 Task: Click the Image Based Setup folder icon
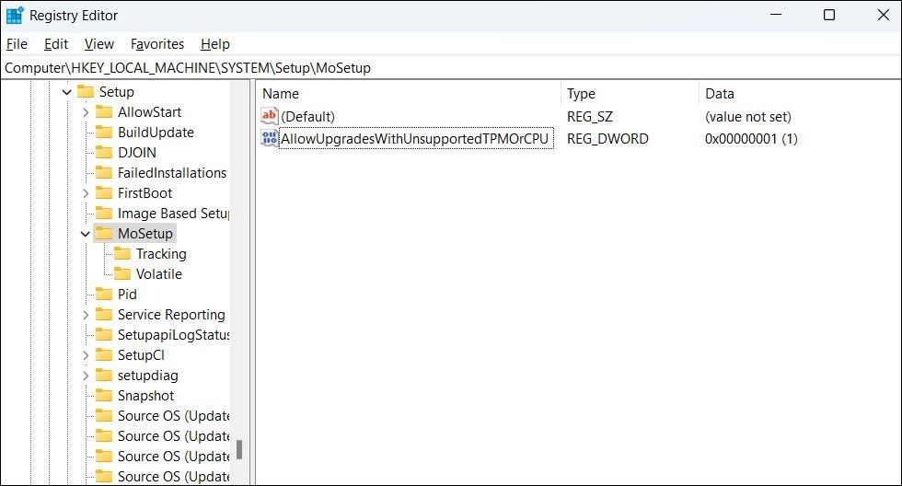tap(103, 214)
